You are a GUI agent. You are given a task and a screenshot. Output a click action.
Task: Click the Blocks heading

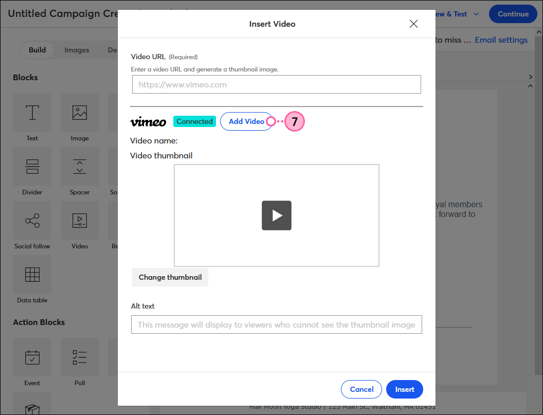tap(25, 78)
